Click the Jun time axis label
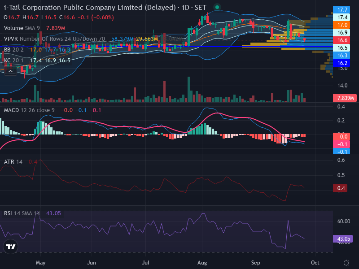Image resolution: width=359 pixels, height=269 pixels. tap(92, 263)
